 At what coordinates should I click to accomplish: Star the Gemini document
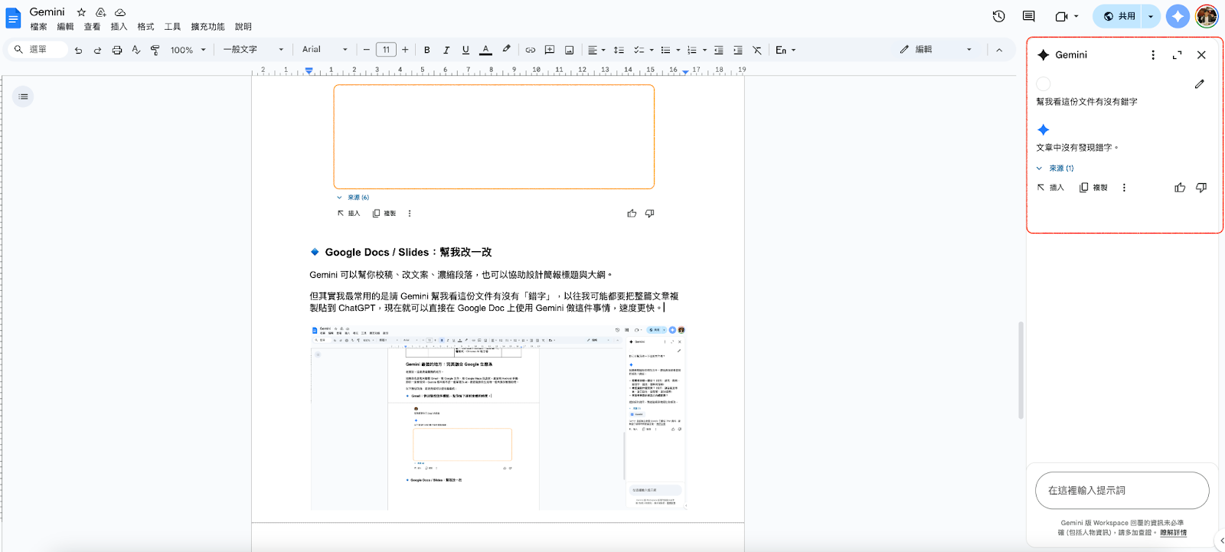pyautogui.click(x=81, y=12)
